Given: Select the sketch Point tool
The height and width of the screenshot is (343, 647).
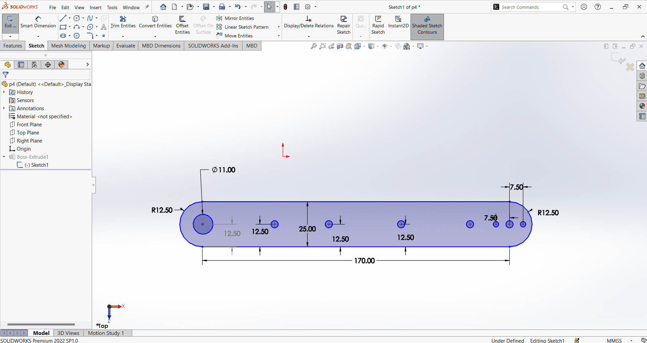Looking at the screenshot, I should click(104, 36).
